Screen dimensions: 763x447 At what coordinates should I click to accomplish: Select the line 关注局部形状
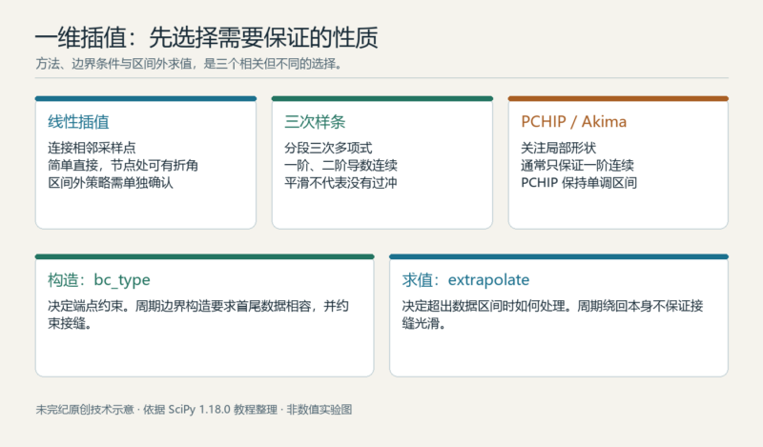[558, 148]
